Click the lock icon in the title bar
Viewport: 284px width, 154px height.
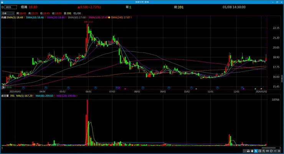tap(2, 2)
